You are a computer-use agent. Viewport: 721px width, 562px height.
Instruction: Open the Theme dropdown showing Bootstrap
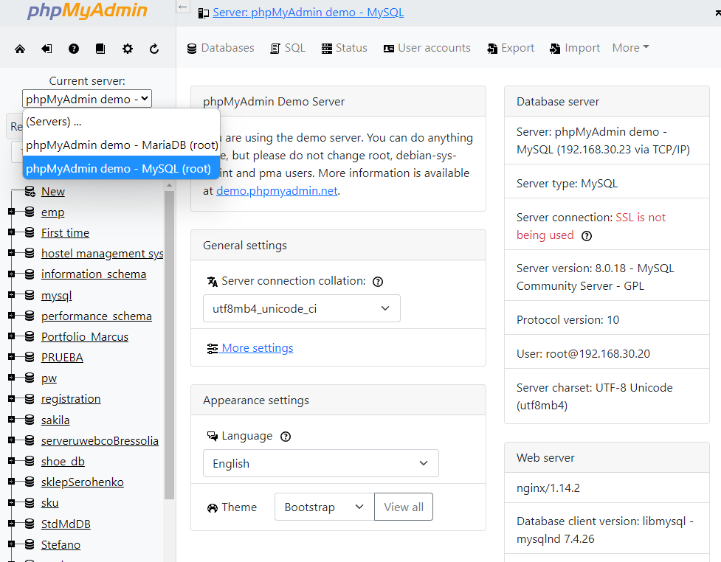pos(325,507)
